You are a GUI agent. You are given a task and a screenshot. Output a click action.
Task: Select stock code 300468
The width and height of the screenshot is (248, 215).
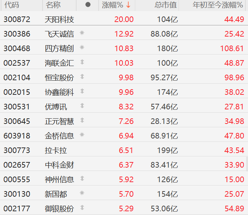click(17, 49)
